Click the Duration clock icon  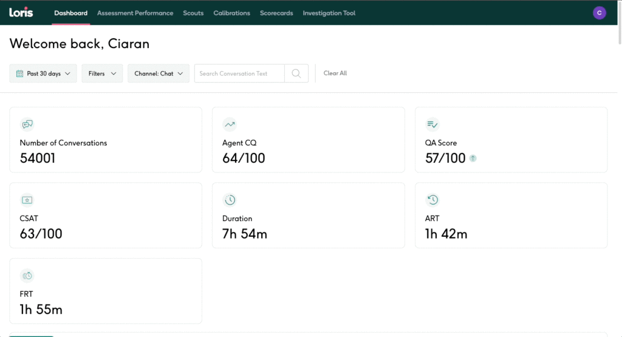tap(230, 200)
